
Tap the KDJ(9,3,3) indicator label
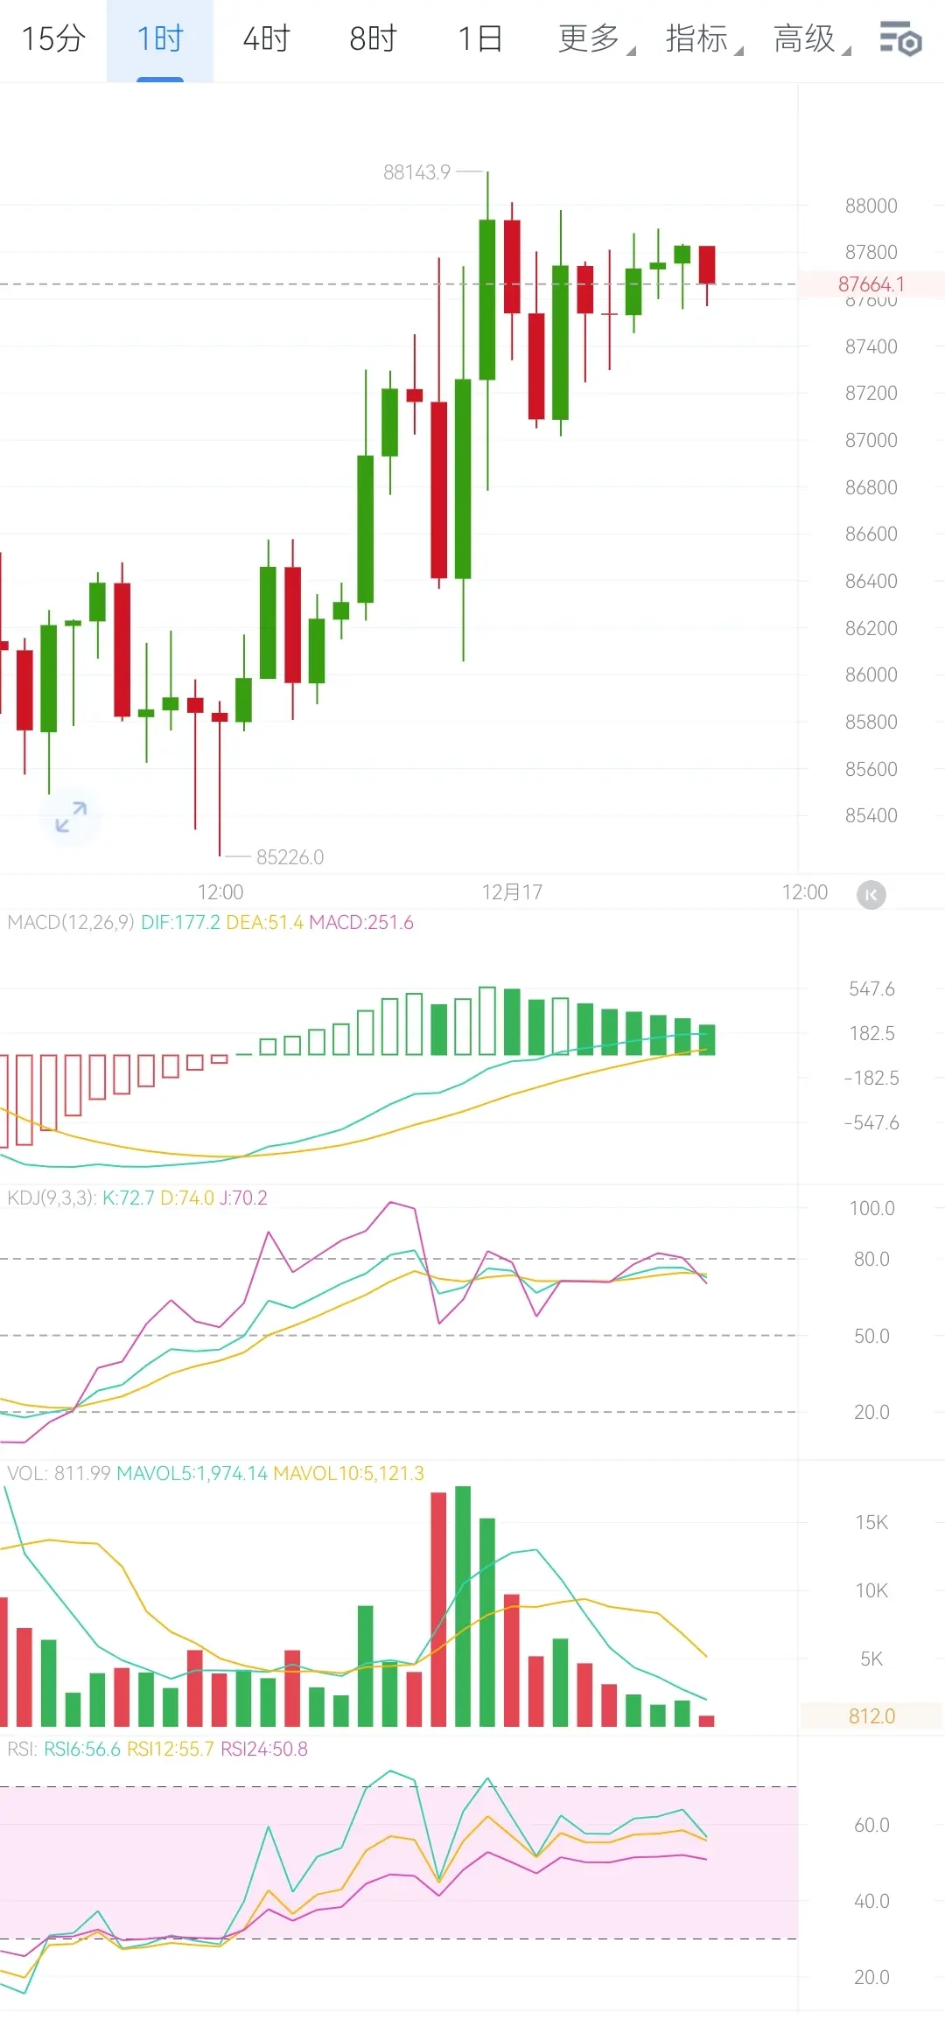[52, 1198]
